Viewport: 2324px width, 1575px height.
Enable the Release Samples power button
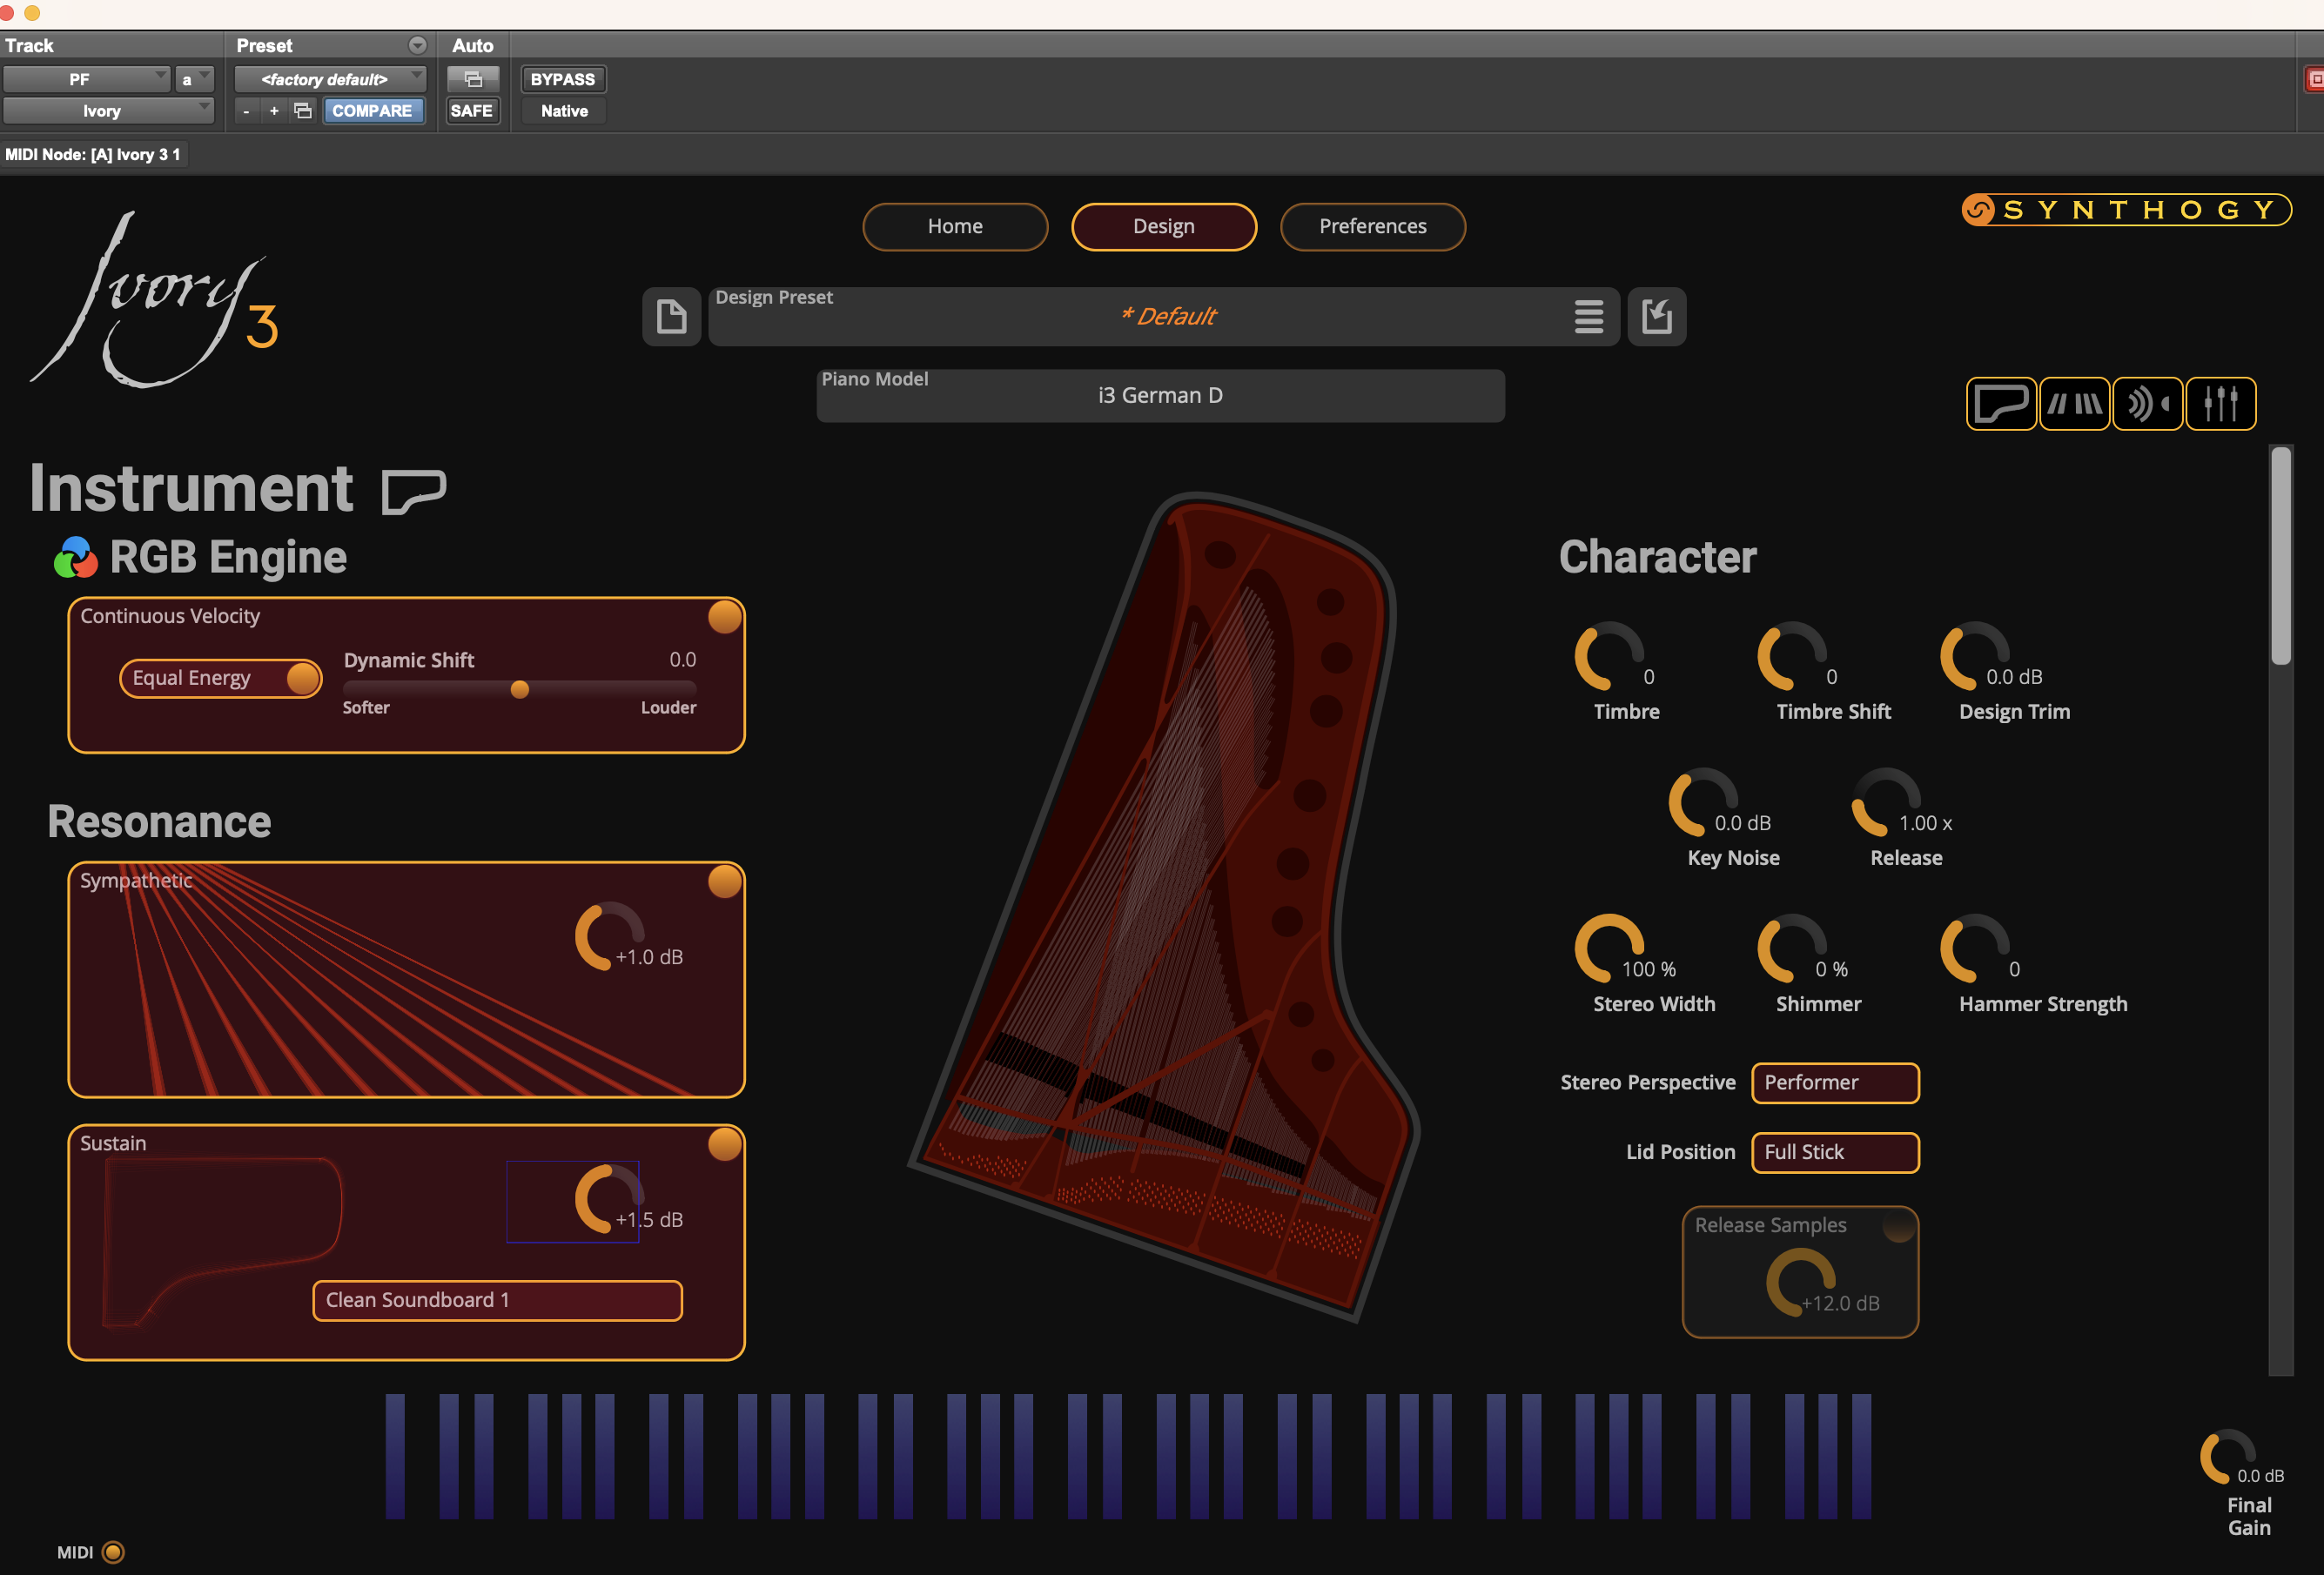1898,1226
